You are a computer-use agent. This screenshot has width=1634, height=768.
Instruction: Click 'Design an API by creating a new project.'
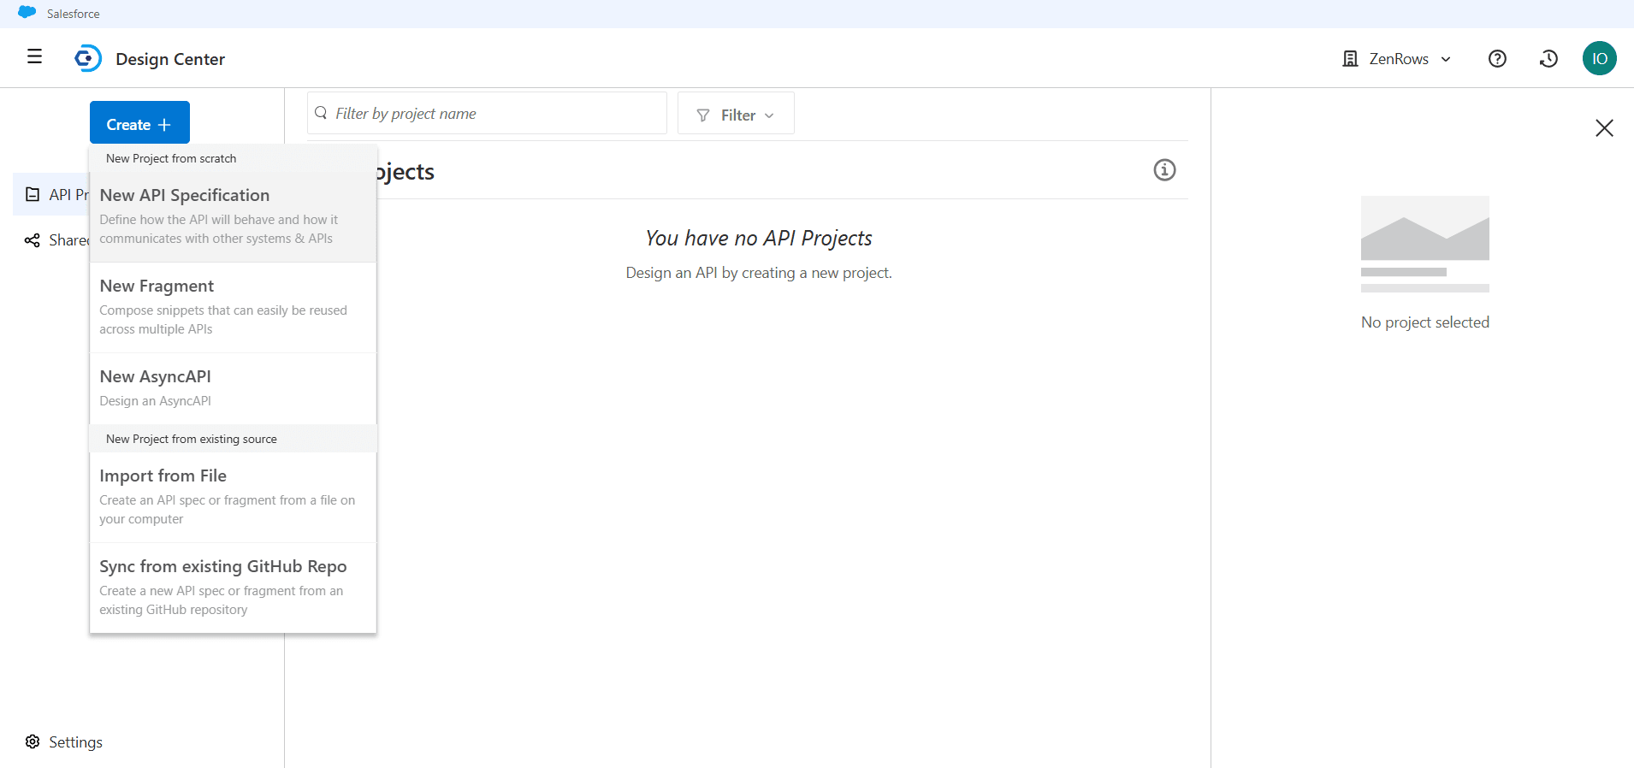click(759, 273)
